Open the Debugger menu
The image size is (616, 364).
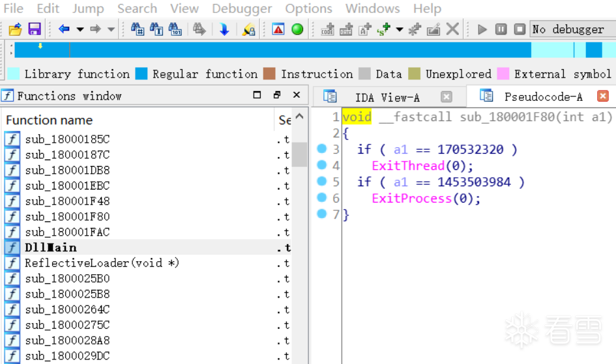point(242,8)
